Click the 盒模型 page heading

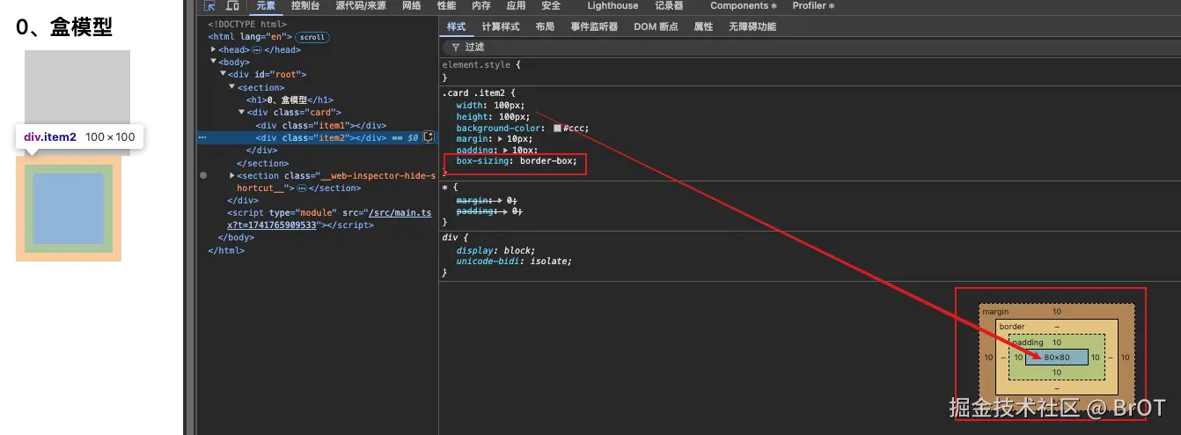[64, 27]
